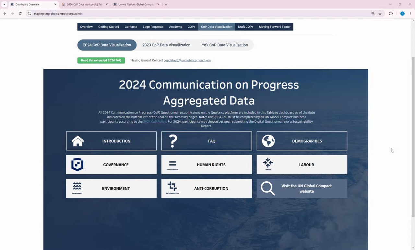Select the YoY CoP Data Visualization pill
The height and width of the screenshot is (250, 415).
point(225,45)
